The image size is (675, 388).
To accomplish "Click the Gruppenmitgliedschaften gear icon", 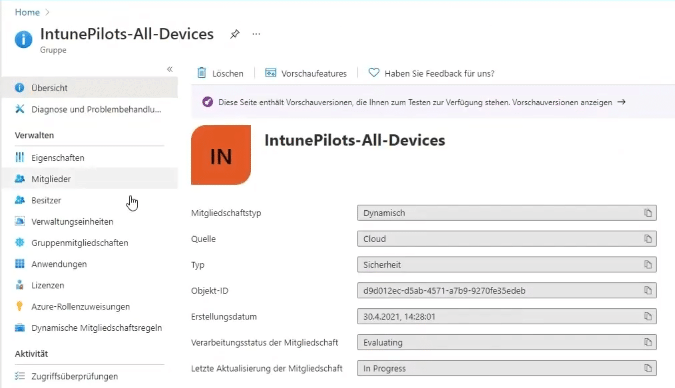I will click(20, 243).
